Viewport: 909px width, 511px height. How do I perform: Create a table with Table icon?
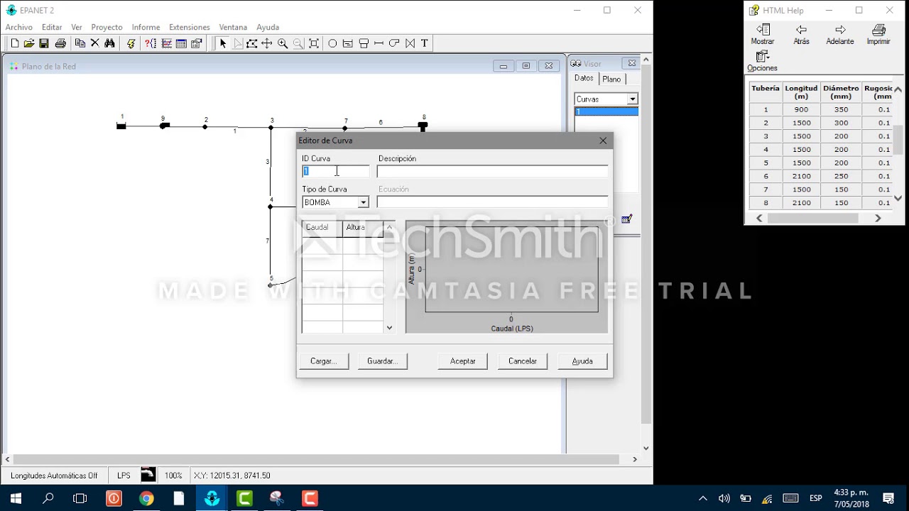pos(181,43)
